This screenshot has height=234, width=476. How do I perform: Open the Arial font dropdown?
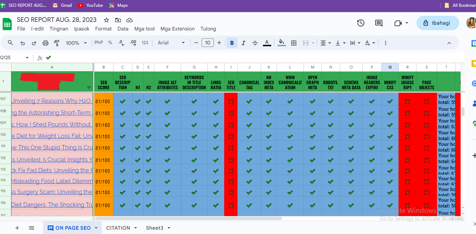click(x=171, y=43)
